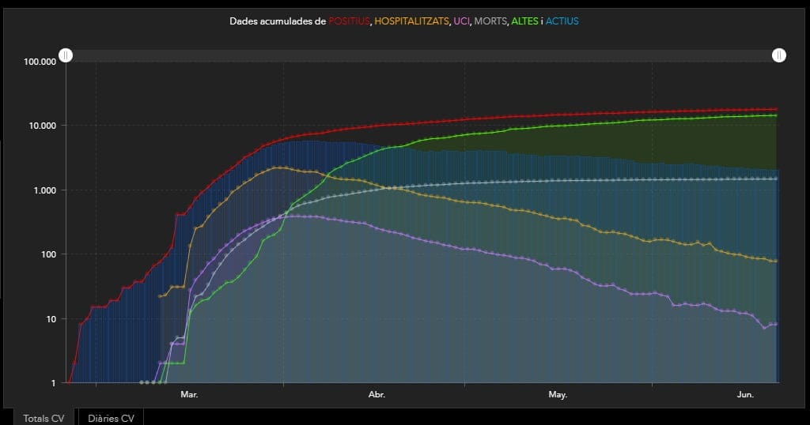Click the Mar. x-axis label

pos(189,394)
